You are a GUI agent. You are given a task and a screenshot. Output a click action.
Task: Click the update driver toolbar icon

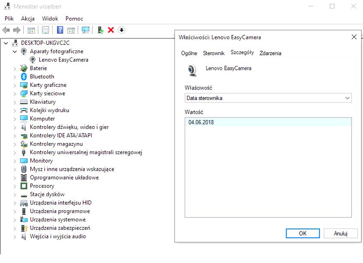[100, 30]
